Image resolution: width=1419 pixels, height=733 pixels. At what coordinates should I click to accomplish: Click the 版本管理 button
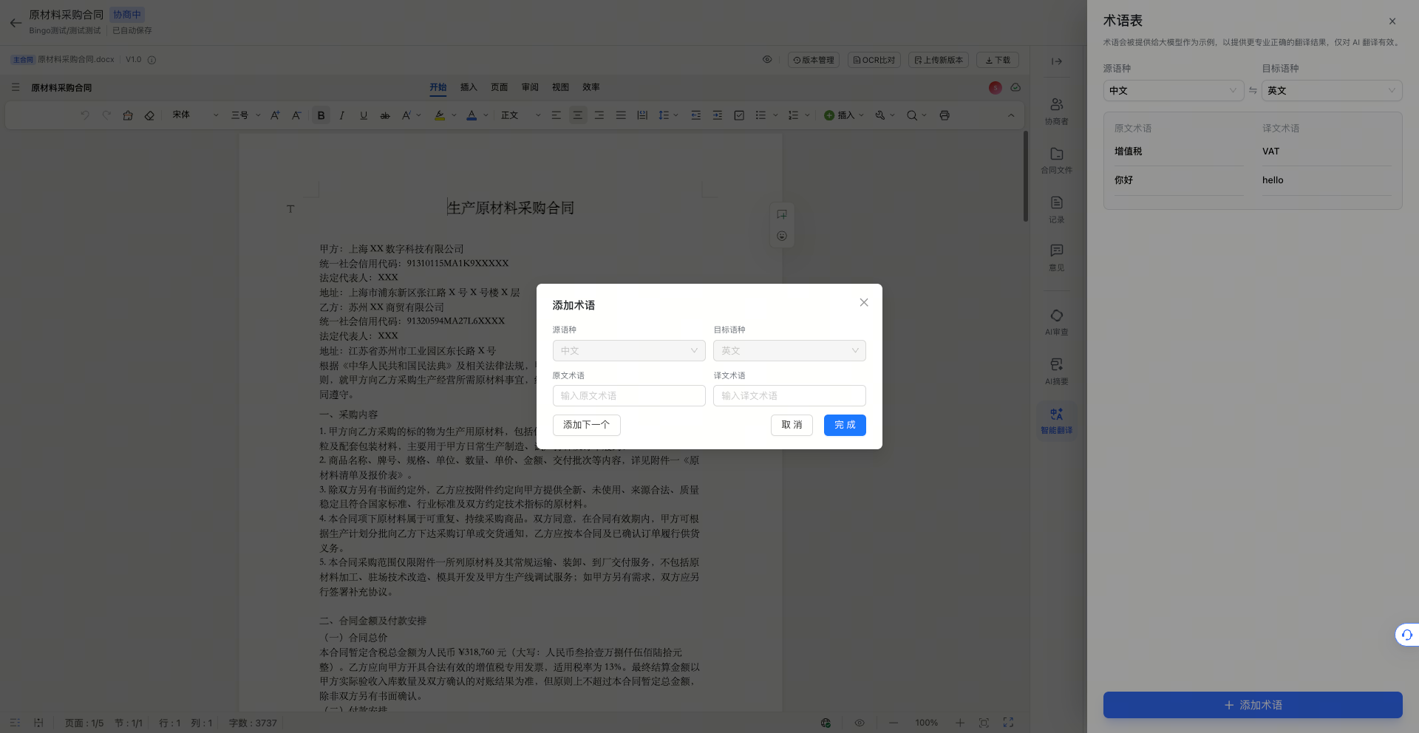pyautogui.click(x=814, y=60)
